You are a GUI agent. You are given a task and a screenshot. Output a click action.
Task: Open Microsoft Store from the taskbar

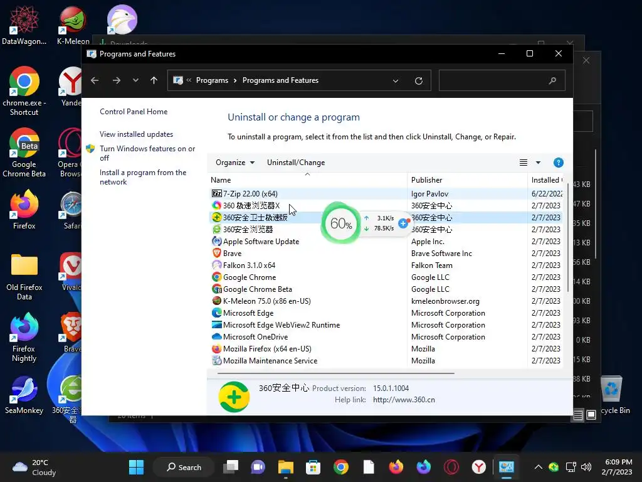(x=313, y=467)
